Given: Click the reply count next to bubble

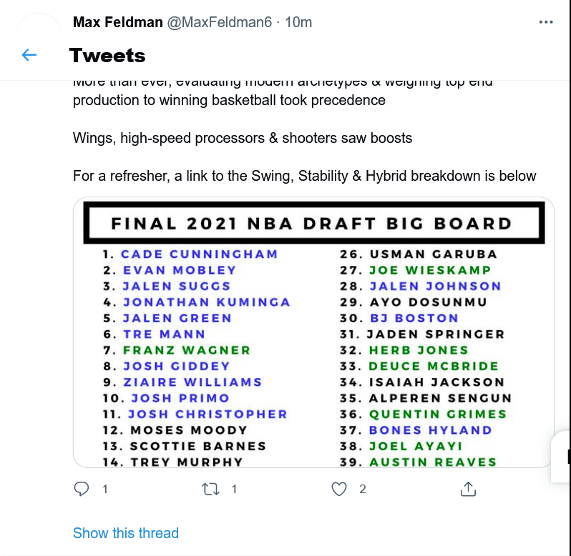Looking at the screenshot, I should pyautogui.click(x=105, y=490).
